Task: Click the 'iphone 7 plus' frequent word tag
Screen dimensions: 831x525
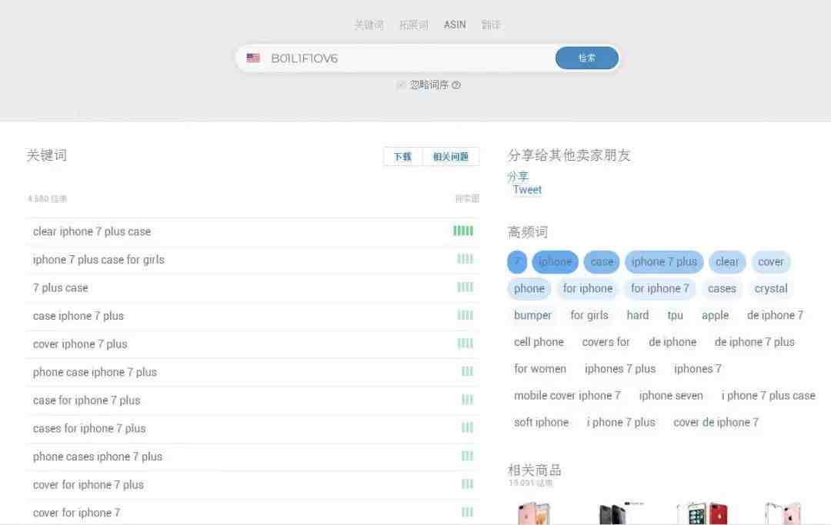Action: click(664, 262)
